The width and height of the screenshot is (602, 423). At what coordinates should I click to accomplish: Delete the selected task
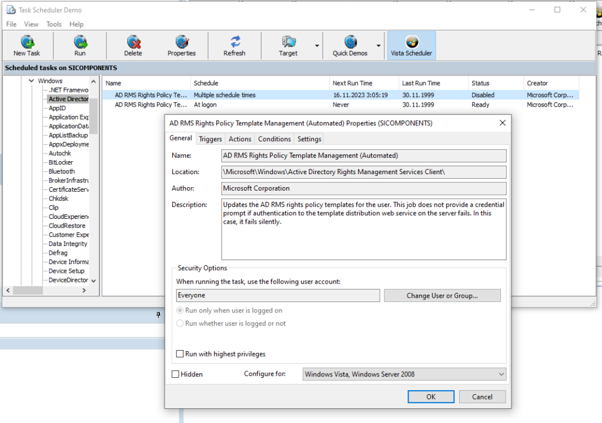[x=133, y=45]
